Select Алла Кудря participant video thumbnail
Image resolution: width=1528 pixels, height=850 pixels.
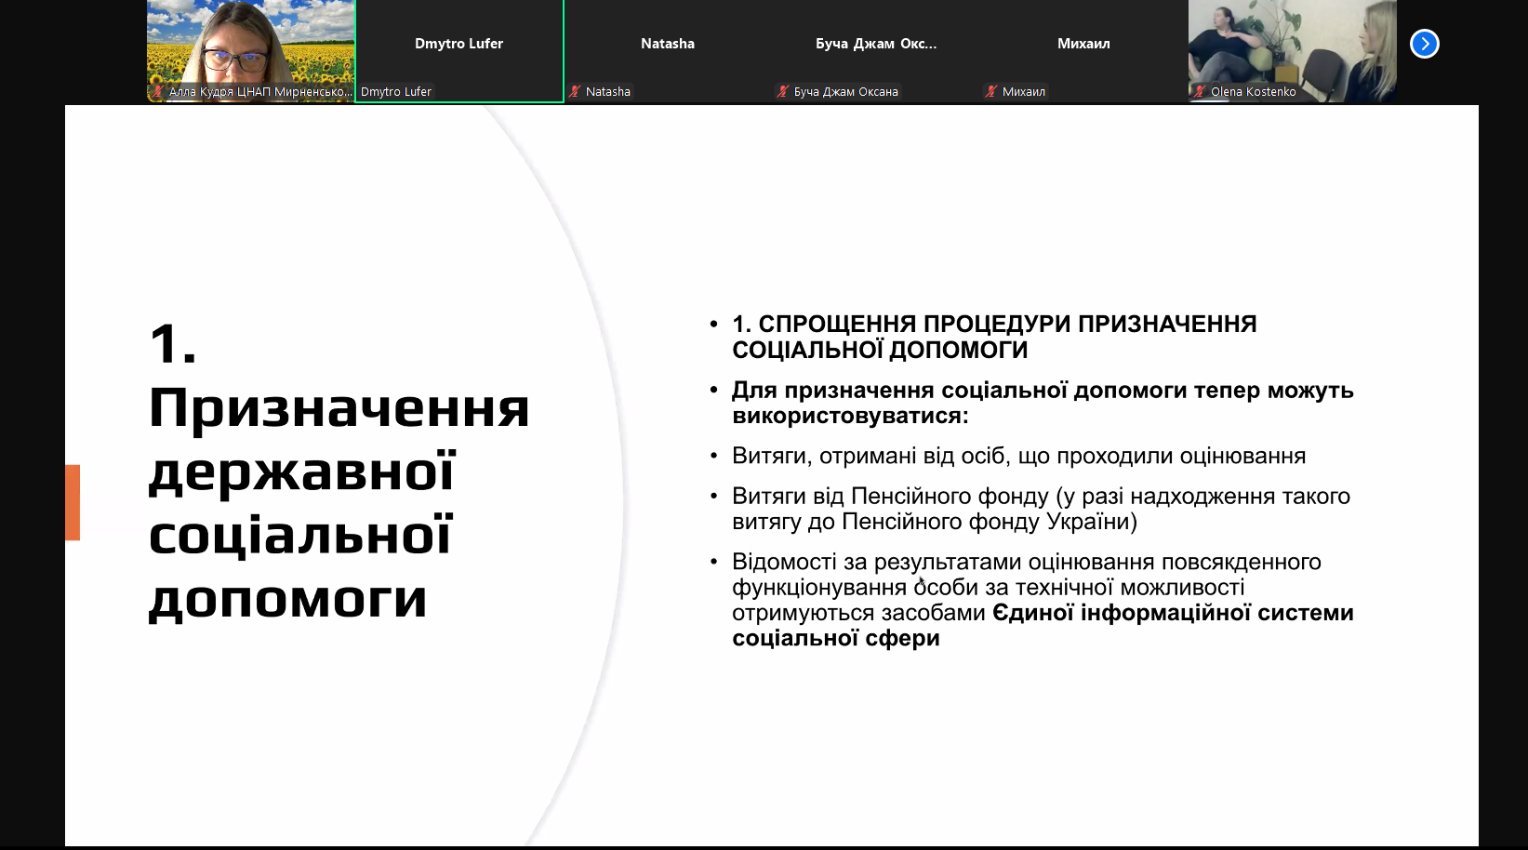click(x=251, y=51)
